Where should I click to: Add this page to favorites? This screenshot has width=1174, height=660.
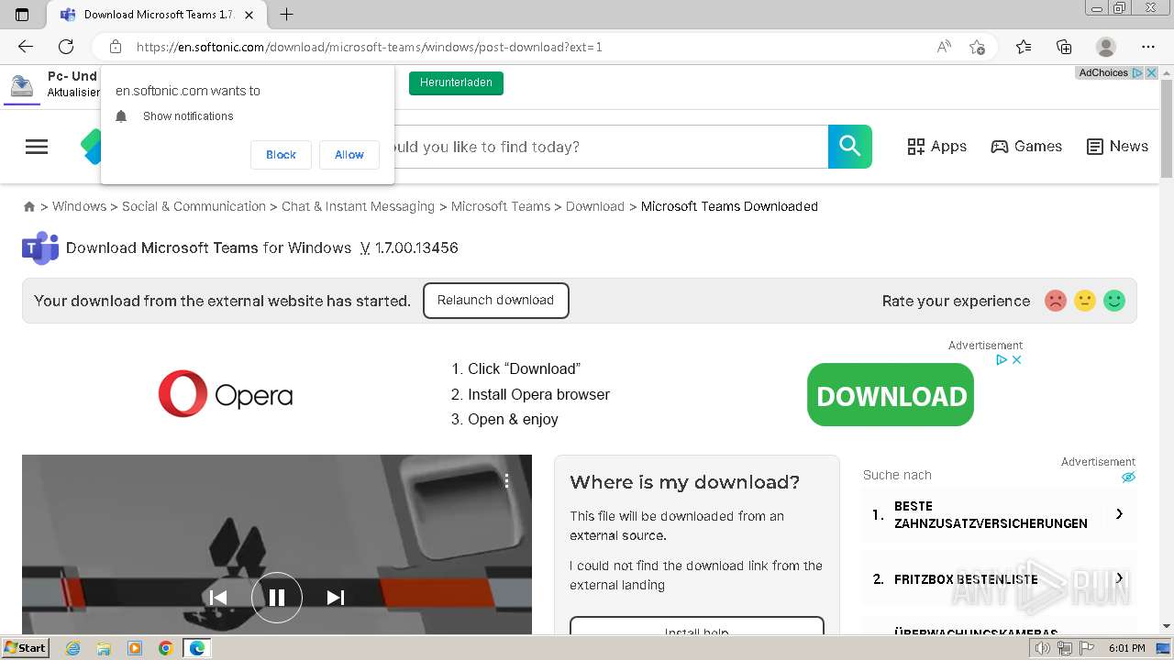978,47
